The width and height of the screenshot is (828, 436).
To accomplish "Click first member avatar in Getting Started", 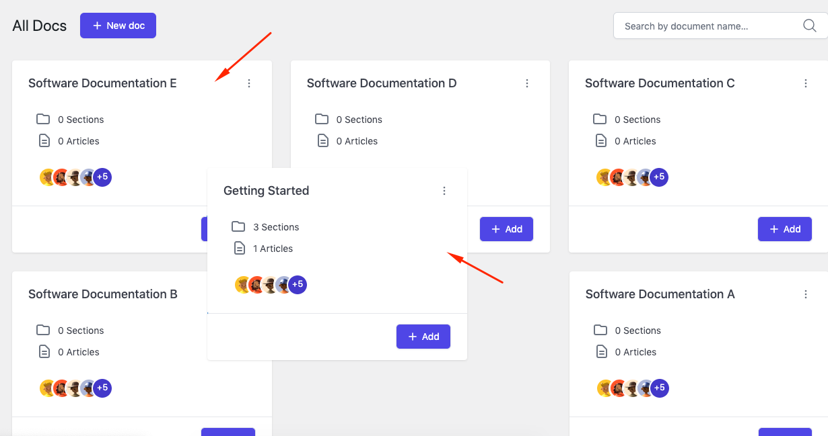I will [x=243, y=285].
